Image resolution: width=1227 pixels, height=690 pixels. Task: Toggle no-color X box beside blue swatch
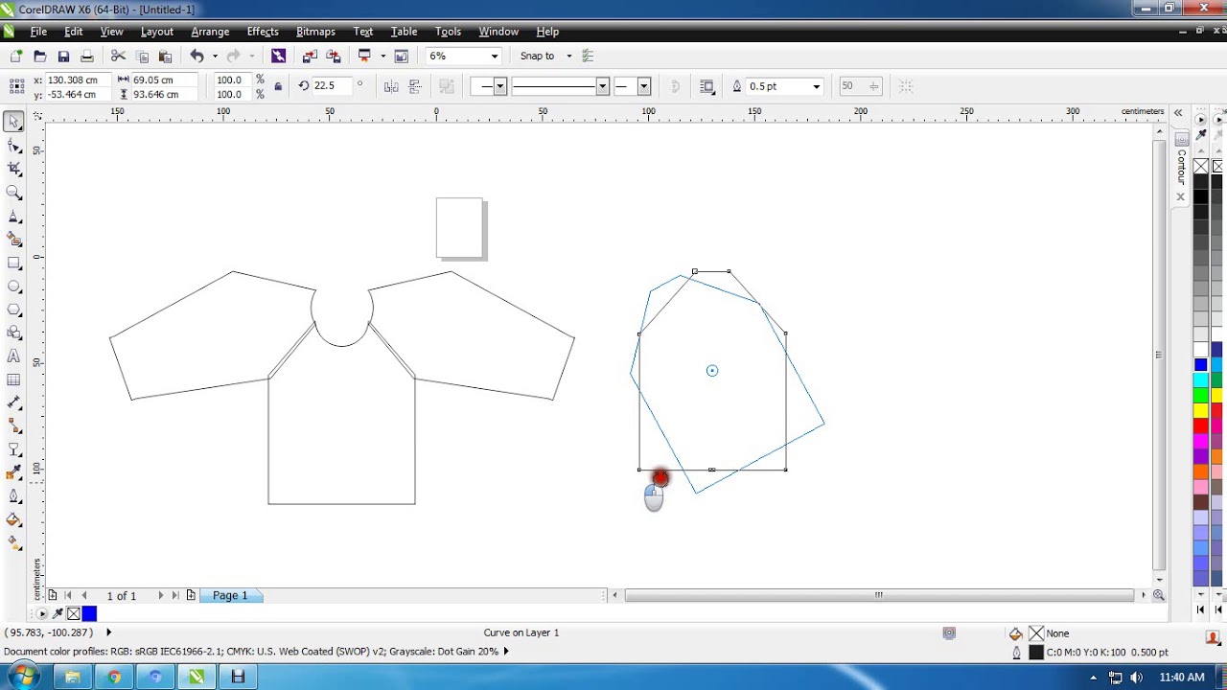point(74,613)
